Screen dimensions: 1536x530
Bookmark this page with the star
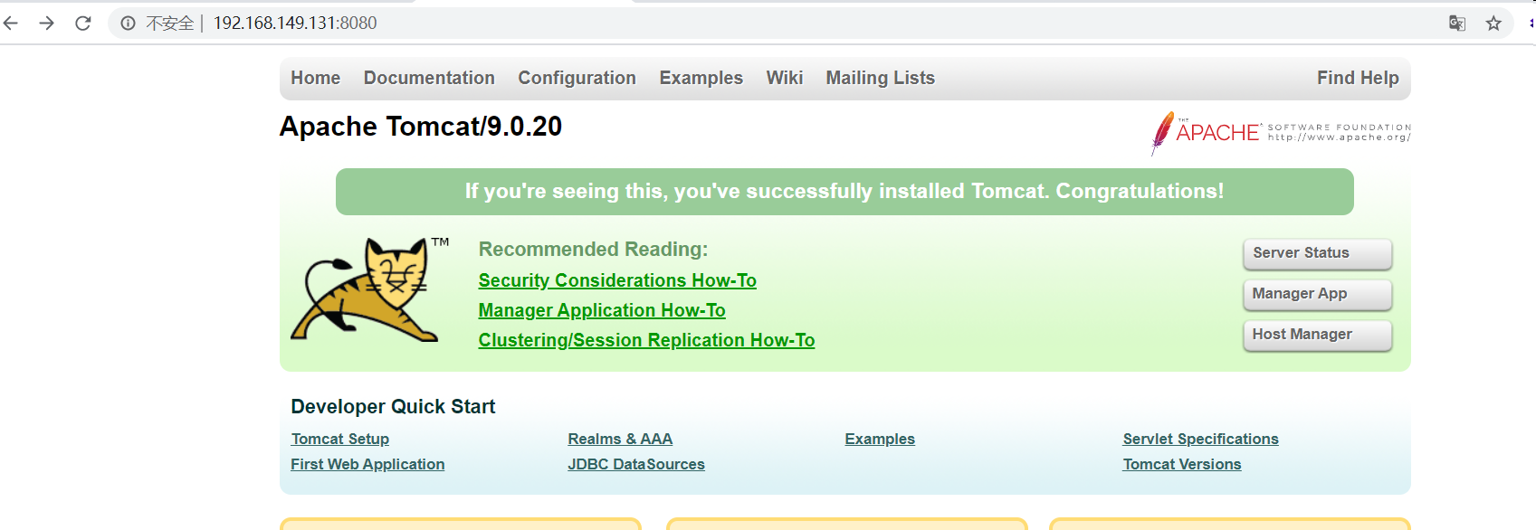1493,24
